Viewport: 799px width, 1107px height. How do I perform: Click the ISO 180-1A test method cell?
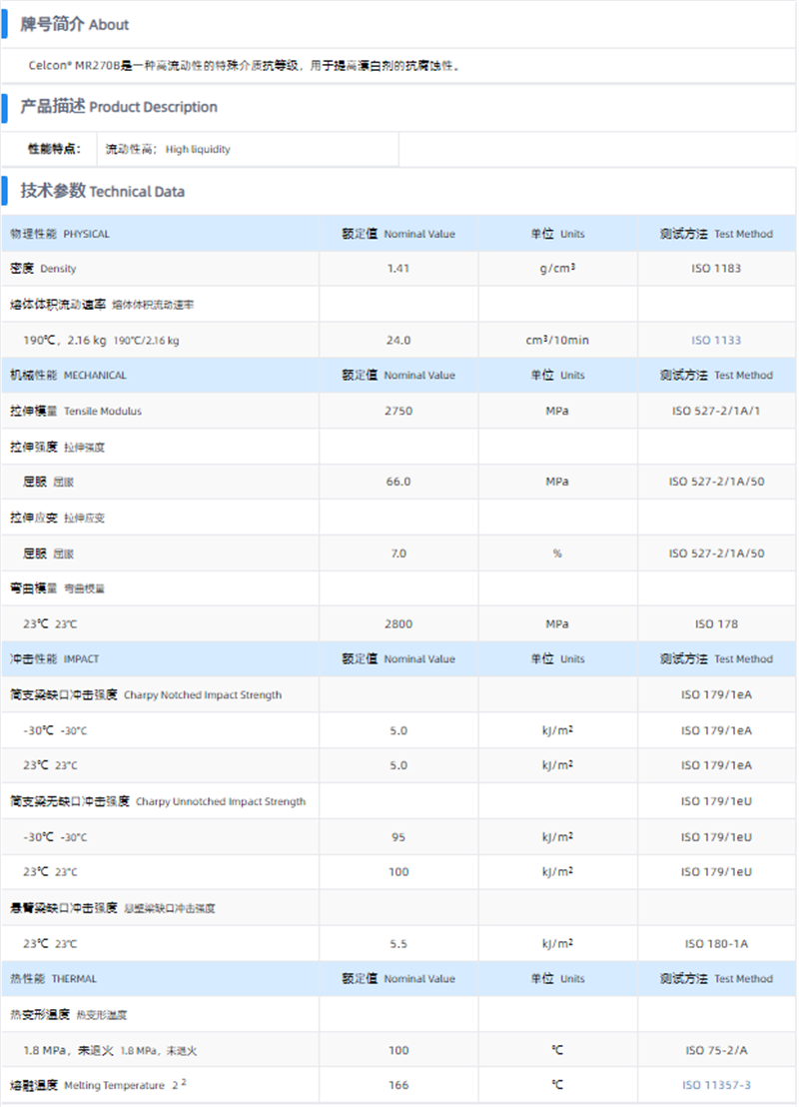(716, 943)
